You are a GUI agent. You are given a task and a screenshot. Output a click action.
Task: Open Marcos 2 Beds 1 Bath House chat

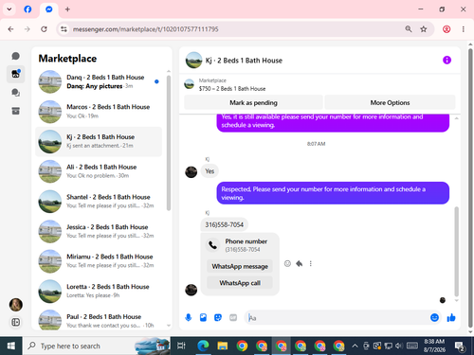[99, 112]
